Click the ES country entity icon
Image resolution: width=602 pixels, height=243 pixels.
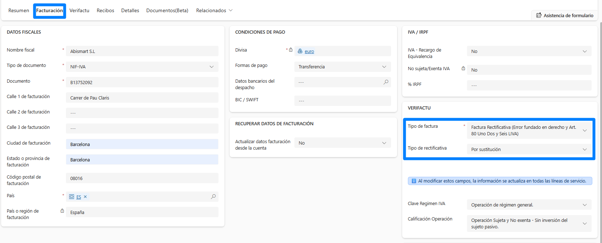[72, 197]
